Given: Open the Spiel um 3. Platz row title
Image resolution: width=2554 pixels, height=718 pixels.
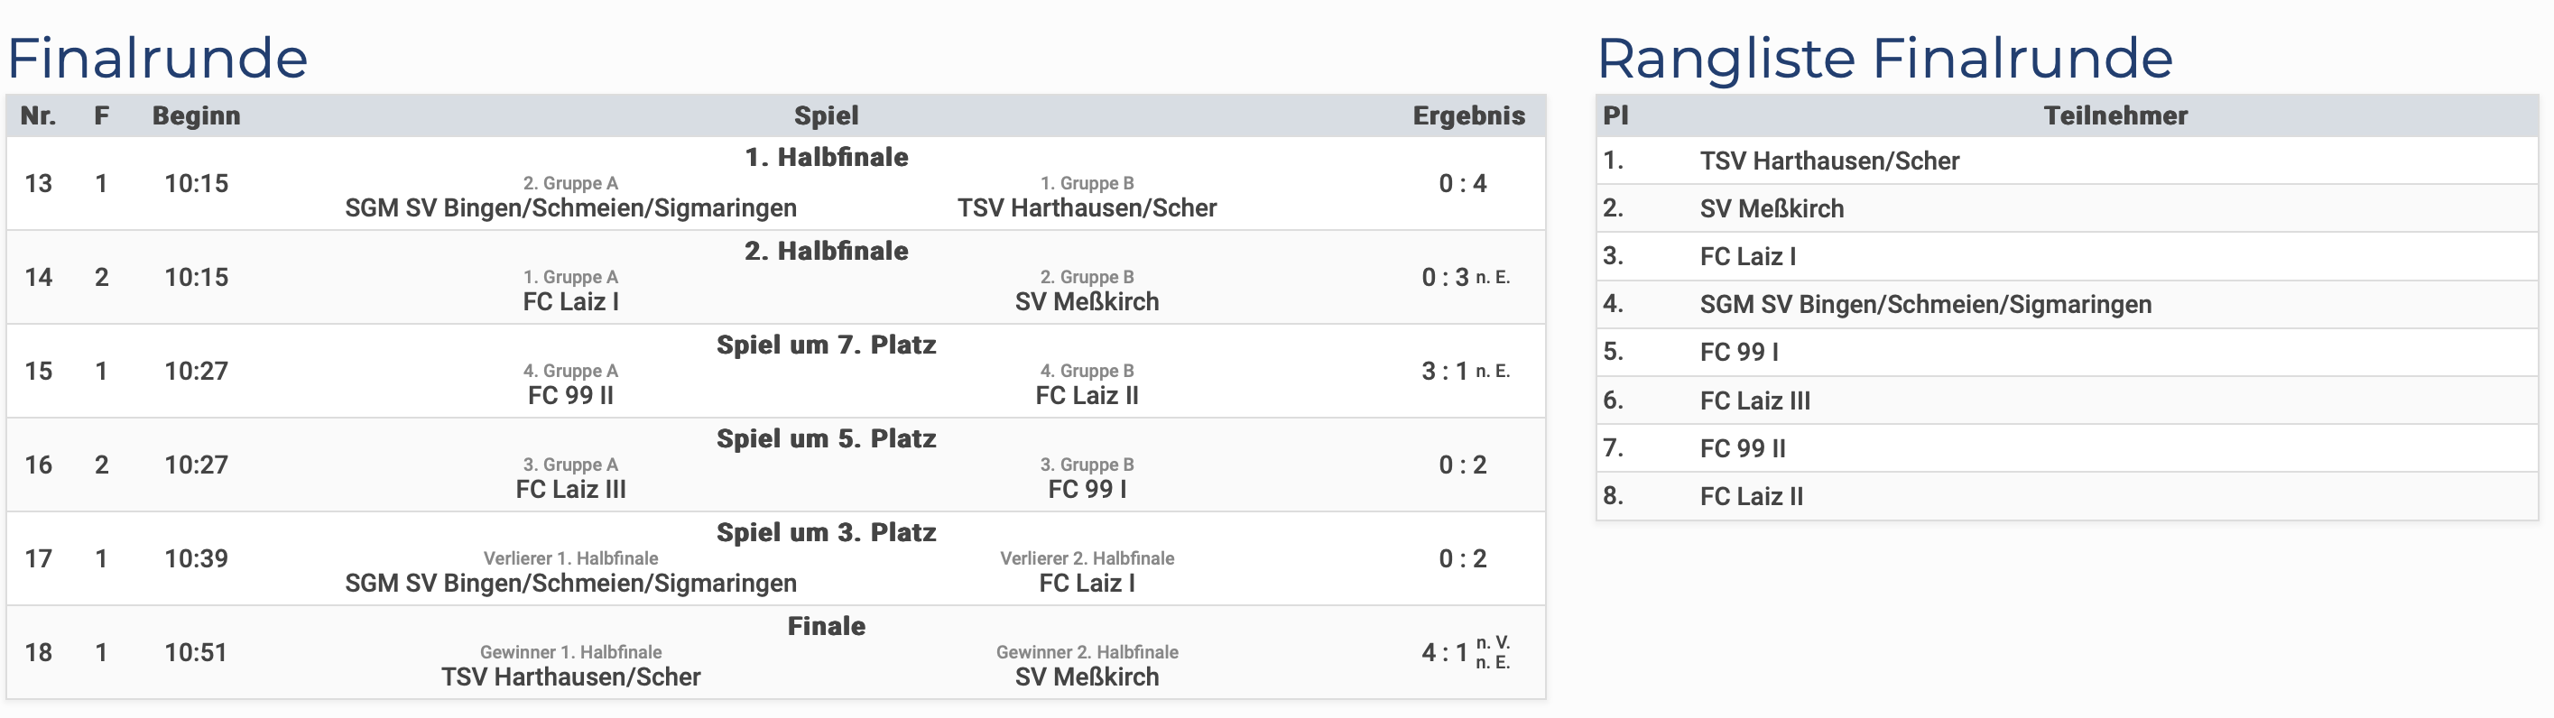Looking at the screenshot, I should pyautogui.click(x=826, y=533).
